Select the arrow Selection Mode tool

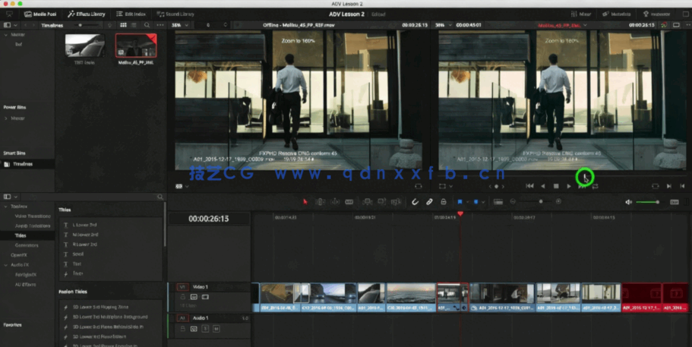click(305, 201)
